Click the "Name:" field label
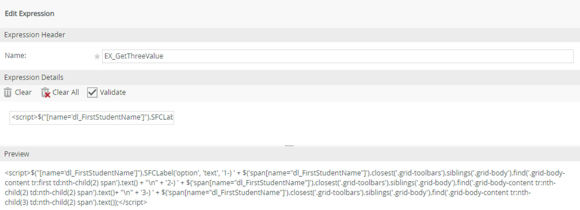 (x=15, y=55)
